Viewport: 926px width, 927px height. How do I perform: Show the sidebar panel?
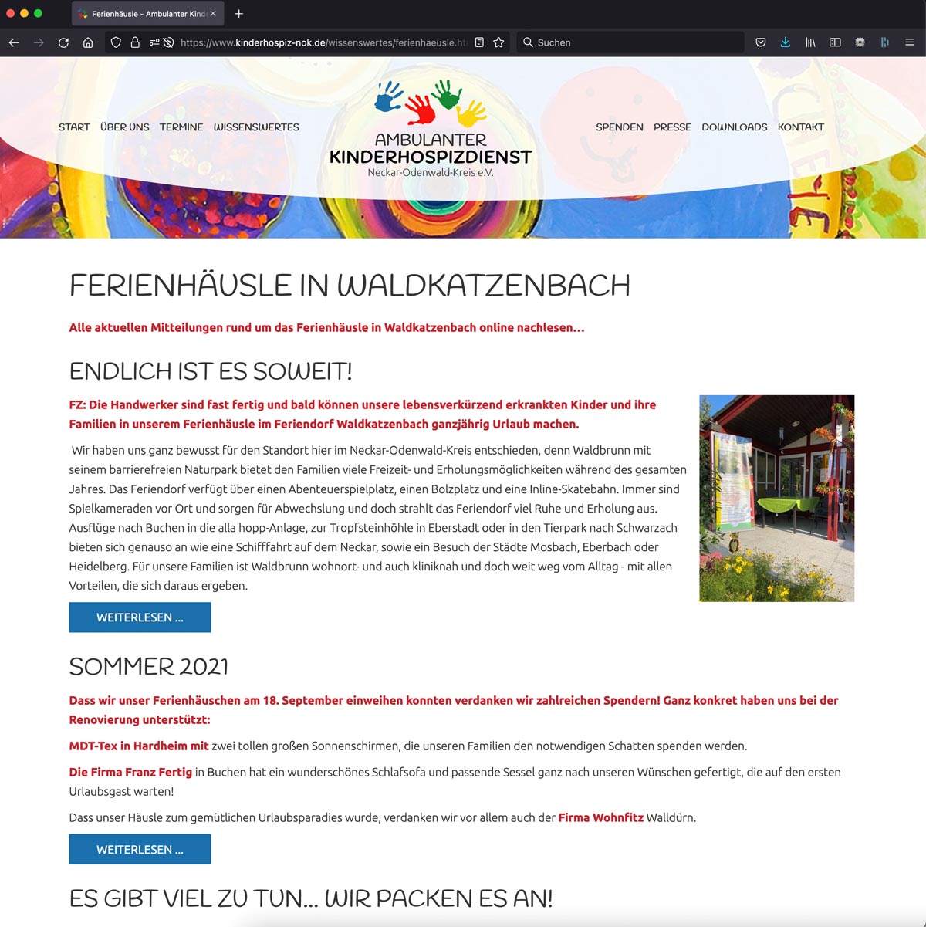(835, 42)
